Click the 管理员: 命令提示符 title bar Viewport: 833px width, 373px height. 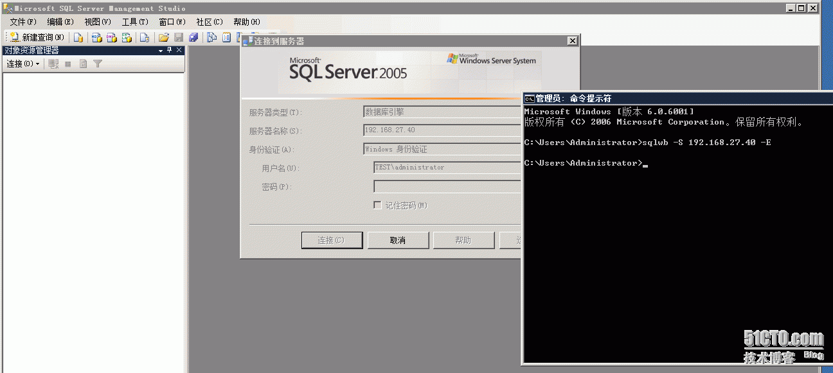point(677,98)
